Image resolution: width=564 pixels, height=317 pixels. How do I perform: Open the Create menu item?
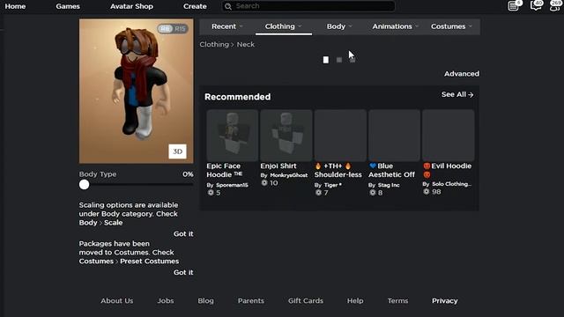tap(195, 6)
